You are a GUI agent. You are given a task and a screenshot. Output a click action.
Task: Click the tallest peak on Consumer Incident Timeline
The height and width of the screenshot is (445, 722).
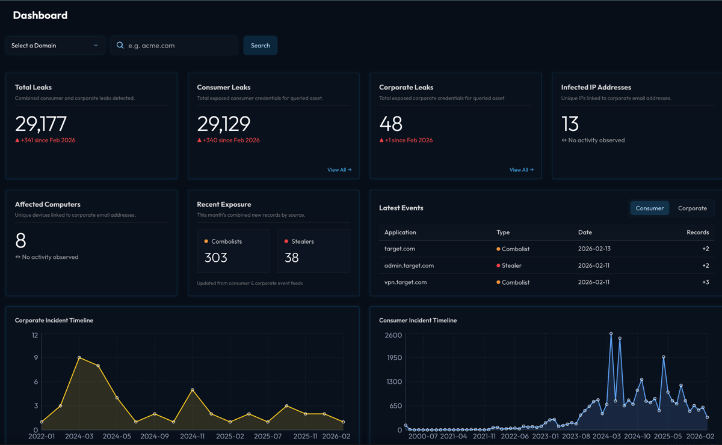click(x=611, y=334)
